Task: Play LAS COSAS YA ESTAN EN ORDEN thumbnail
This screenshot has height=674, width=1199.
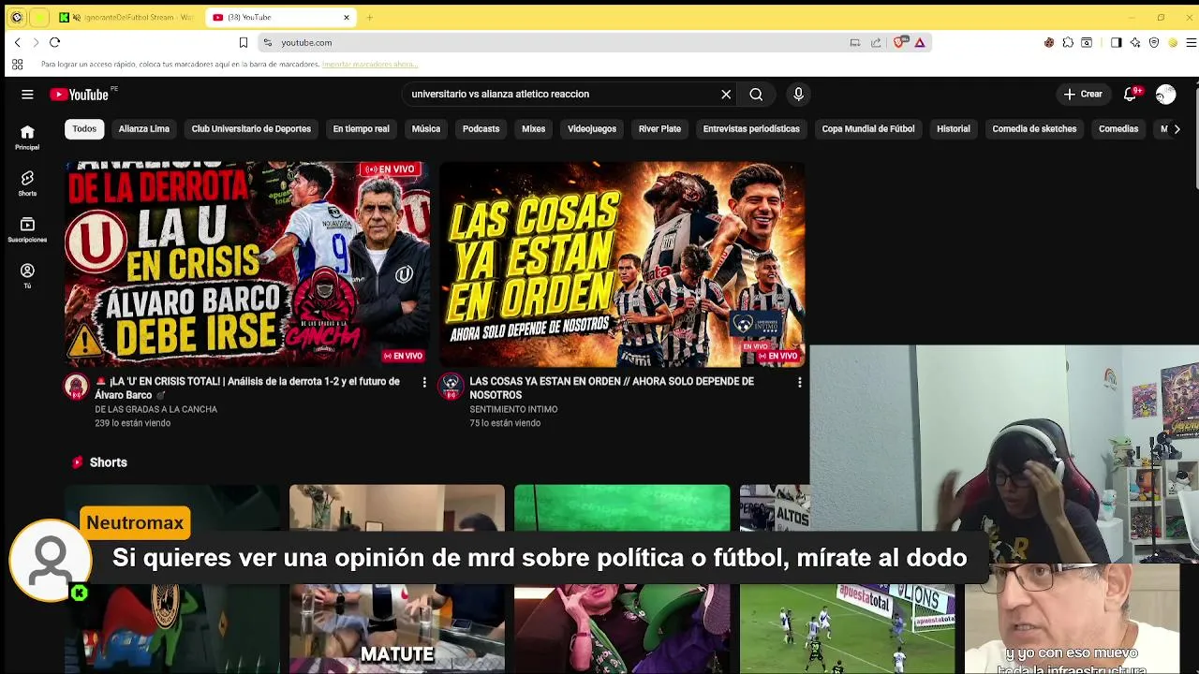Action: (622, 264)
